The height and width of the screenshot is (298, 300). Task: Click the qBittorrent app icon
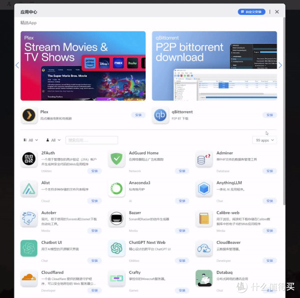(x=160, y=115)
